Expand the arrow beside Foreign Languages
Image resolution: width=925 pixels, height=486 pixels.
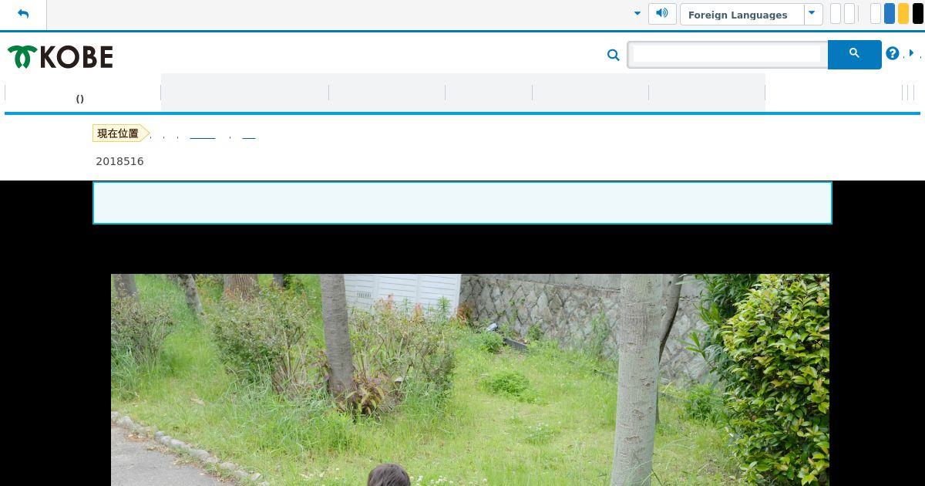tap(812, 14)
